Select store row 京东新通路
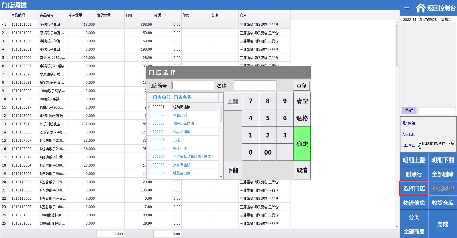This screenshot has height=238, width=457. pyautogui.click(x=183, y=165)
